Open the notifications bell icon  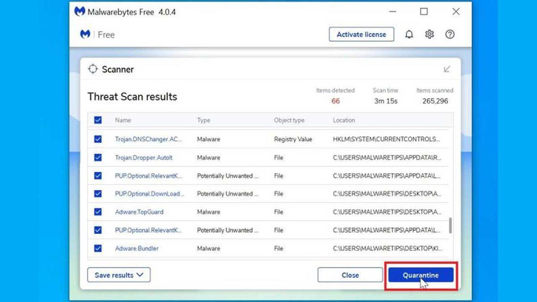pyautogui.click(x=409, y=34)
